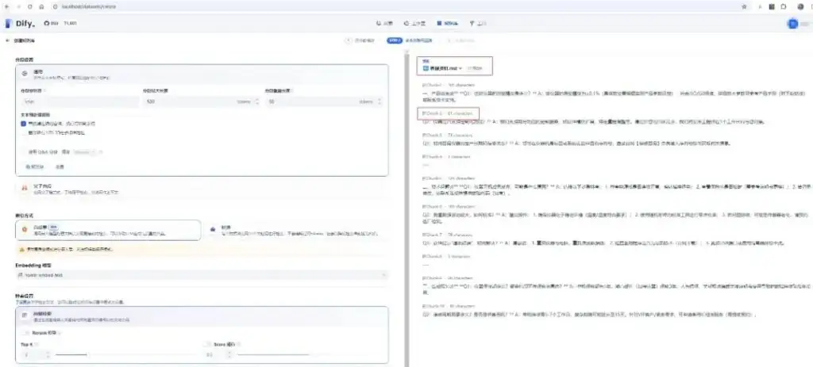This screenshot has height=367, width=813.
Task: Click the Preview Chunk button
Action: [36, 166]
